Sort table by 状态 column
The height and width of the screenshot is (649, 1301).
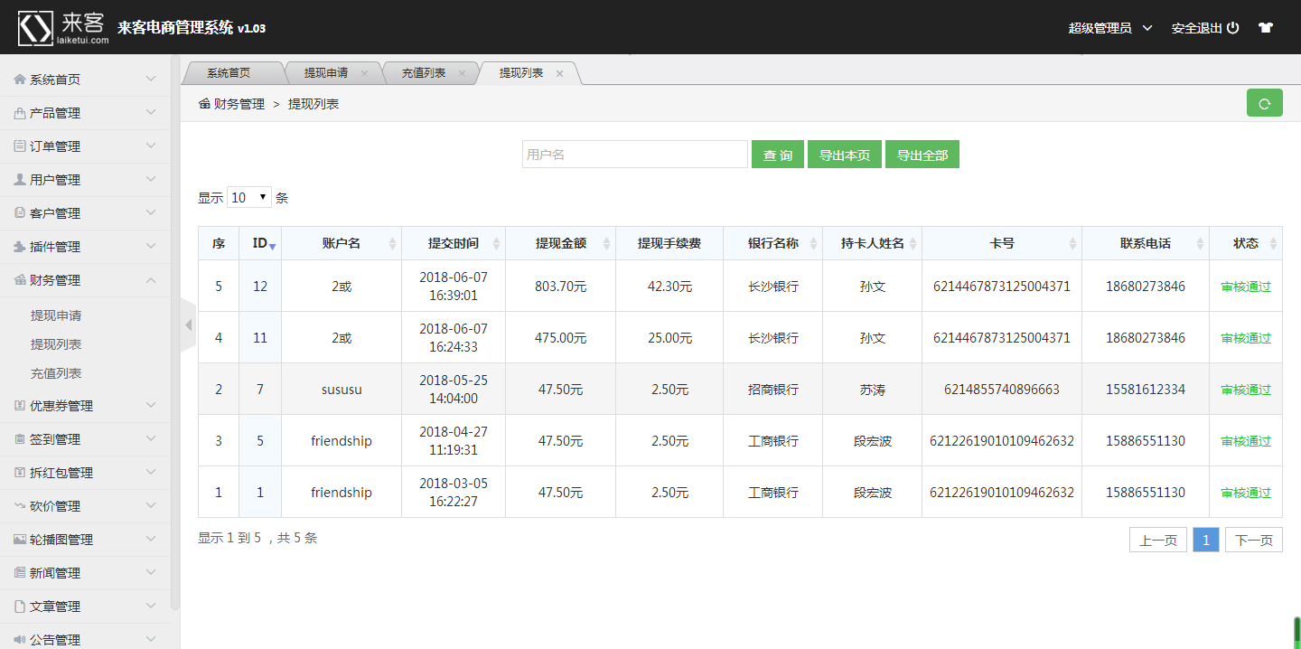coord(1246,243)
